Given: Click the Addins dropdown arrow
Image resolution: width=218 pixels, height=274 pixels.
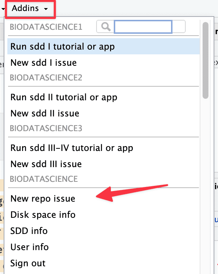Looking at the screenshot, I should pyautogui.click(x=46, y=9).
